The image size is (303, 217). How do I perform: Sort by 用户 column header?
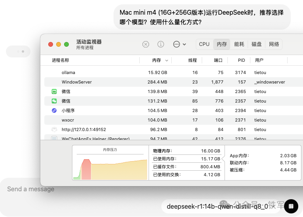coord(259,60)
